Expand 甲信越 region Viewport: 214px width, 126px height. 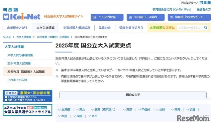(144, 110)
